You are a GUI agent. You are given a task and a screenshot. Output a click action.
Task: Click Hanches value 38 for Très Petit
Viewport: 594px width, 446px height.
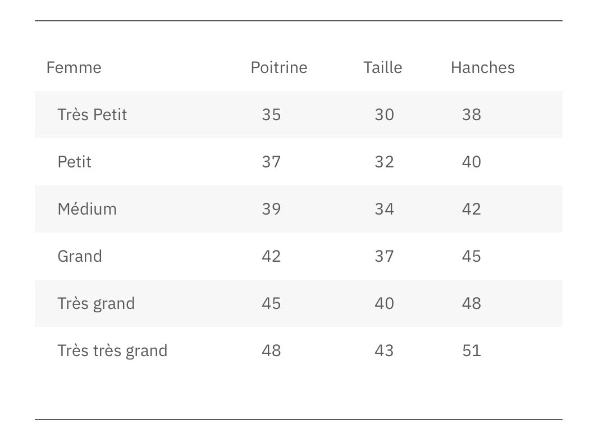pyautogui.click(x=472, y=115)
